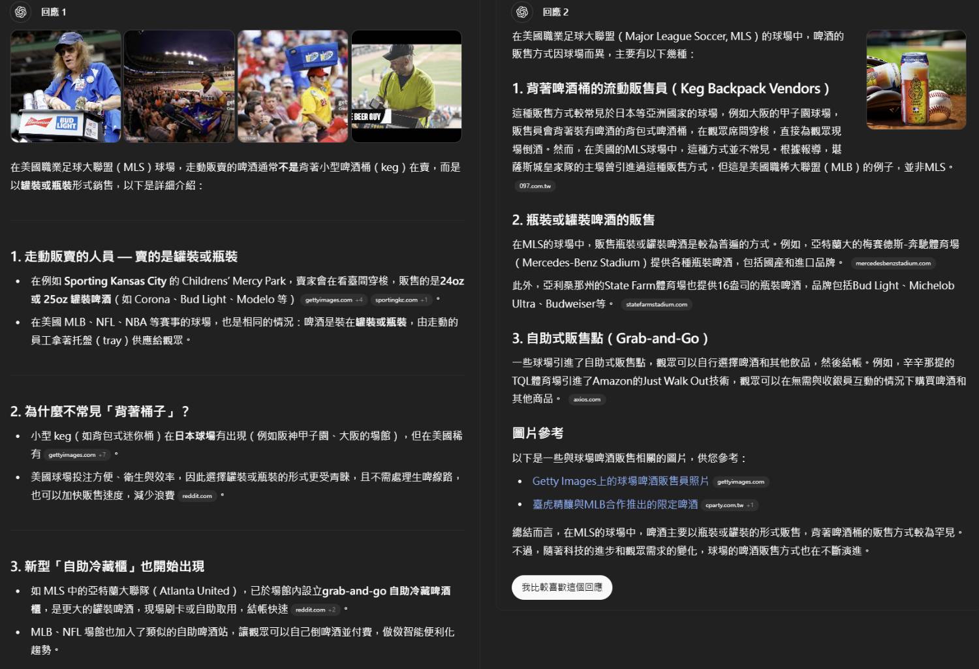Image resolution: width=979 pixels, height=669 pixels.
Task: Open the beer can and baseball image
Action: 916,80
